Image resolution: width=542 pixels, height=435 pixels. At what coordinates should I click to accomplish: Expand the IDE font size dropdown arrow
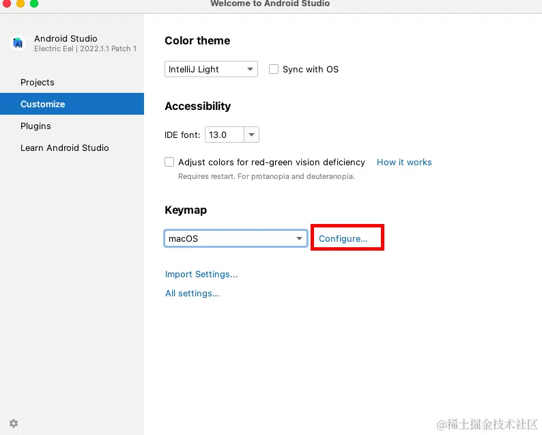252,135
